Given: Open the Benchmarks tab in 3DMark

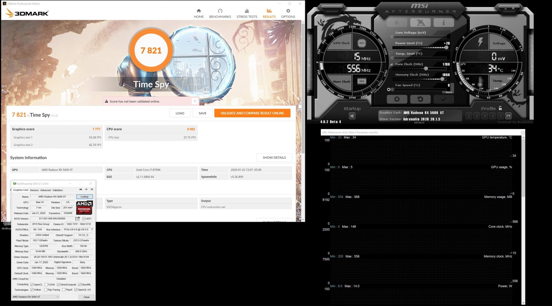Looking at the screenshot, I should point(220,13).
